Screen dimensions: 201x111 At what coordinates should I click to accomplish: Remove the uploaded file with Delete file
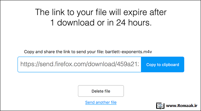click(x=101, y=91)
